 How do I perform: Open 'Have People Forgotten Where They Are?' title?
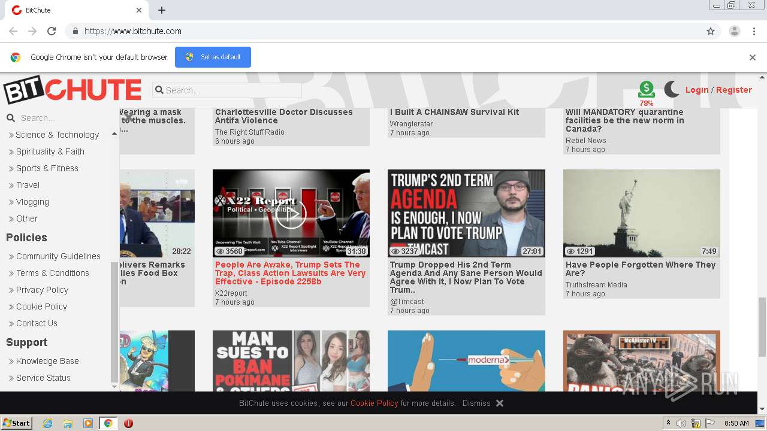click(x=641, y=269)
